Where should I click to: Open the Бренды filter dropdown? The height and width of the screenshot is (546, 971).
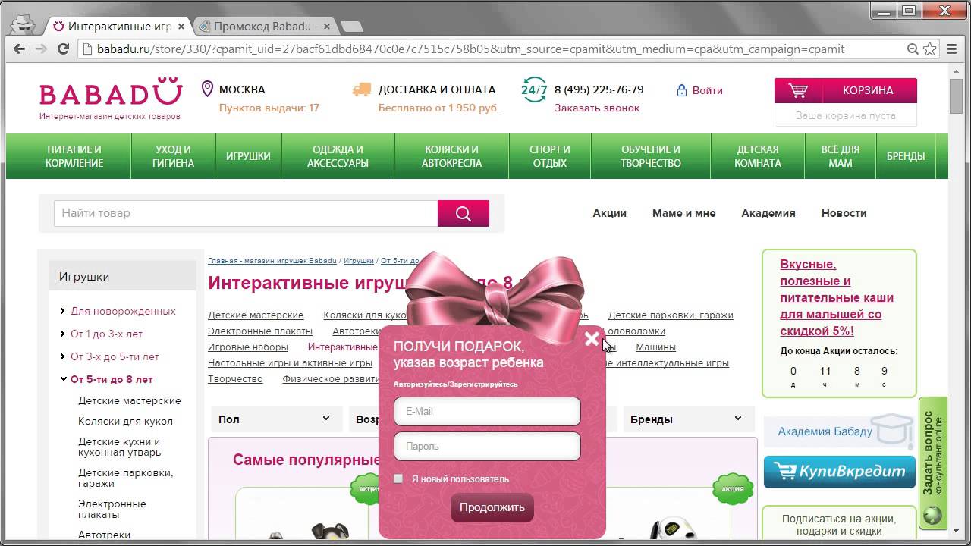point(688,419)
